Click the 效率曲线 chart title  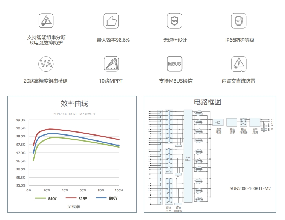point(74,104)
